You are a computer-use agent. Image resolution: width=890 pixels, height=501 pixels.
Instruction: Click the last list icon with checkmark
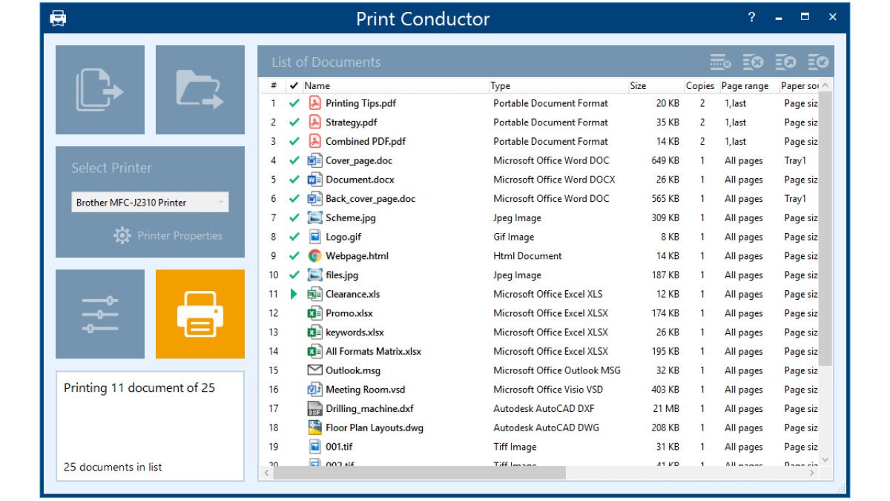(818, 62)
